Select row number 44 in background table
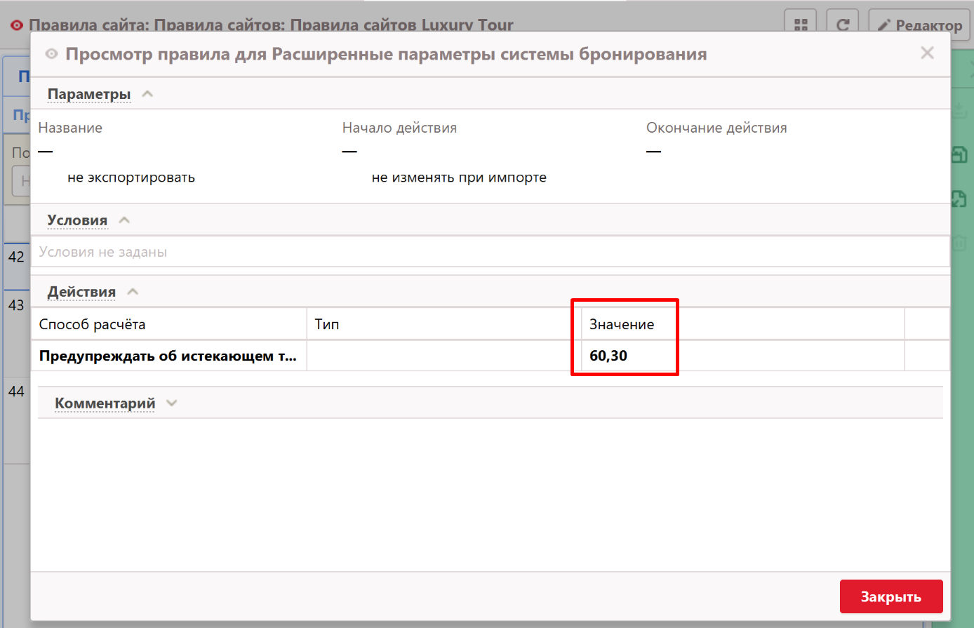Image resolution: width=974 pixels, height=628 pixels. click(16, 392)
